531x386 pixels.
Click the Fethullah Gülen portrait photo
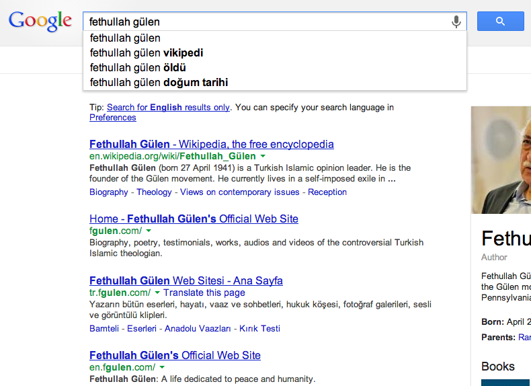pos(501,160)
